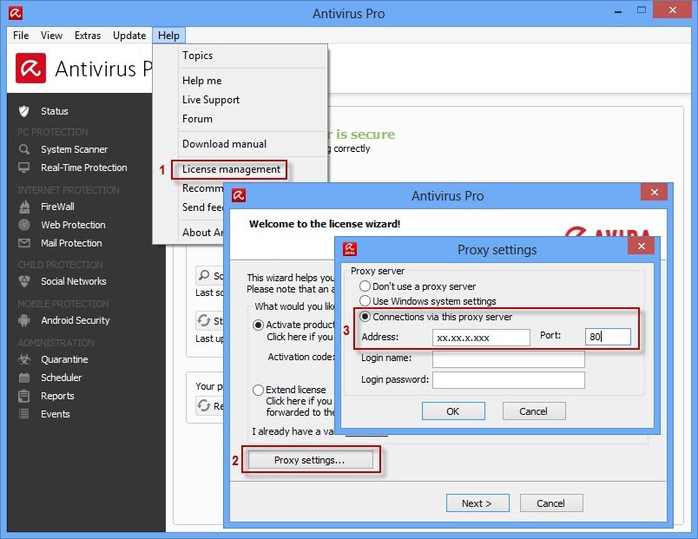Click the Web Protection globe icon
Image resolution: width=698 pixels, height=539 pixels.
pos(24,225)
